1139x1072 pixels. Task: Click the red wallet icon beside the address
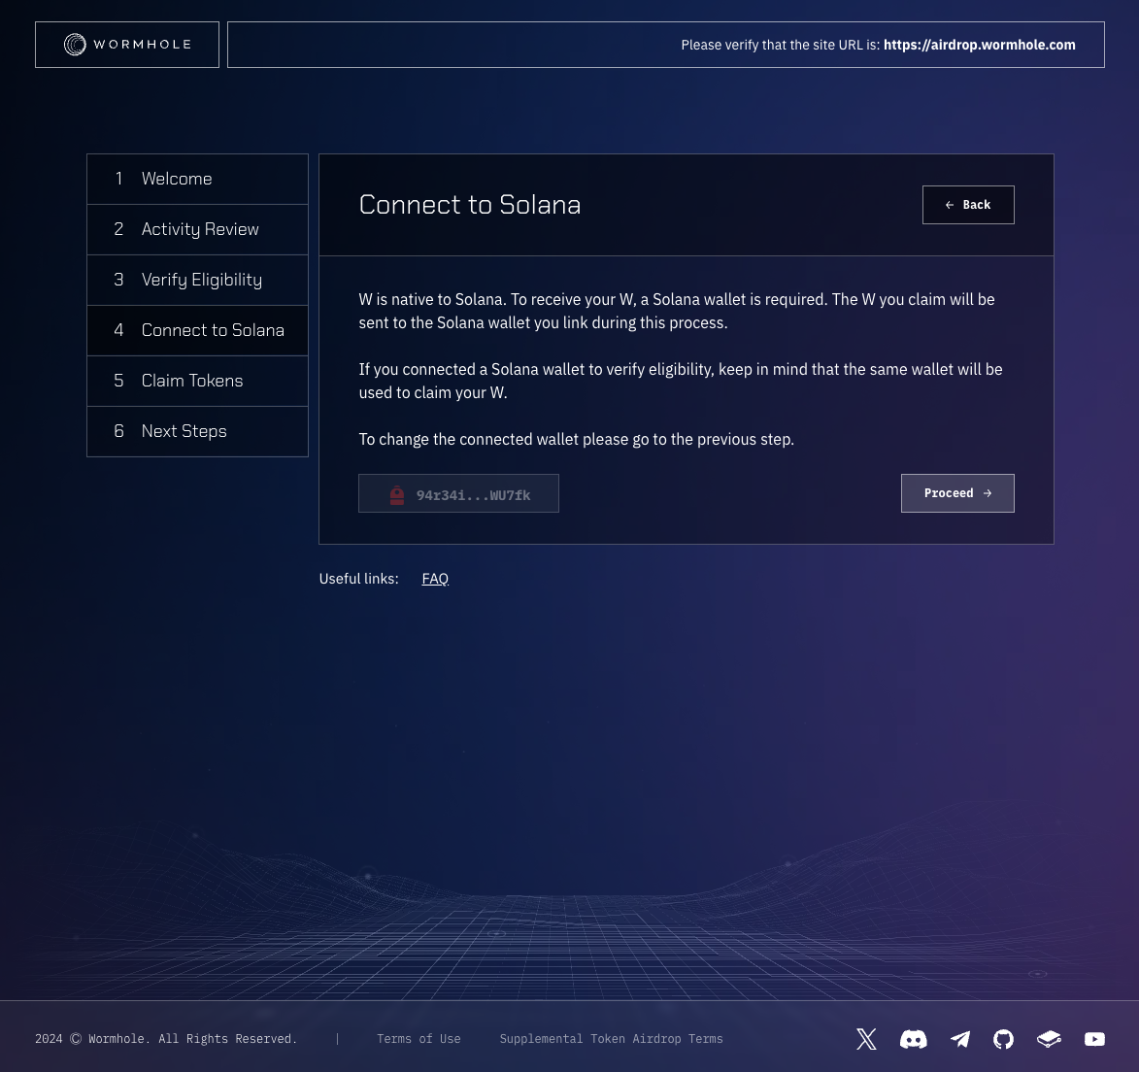(396, 494)
